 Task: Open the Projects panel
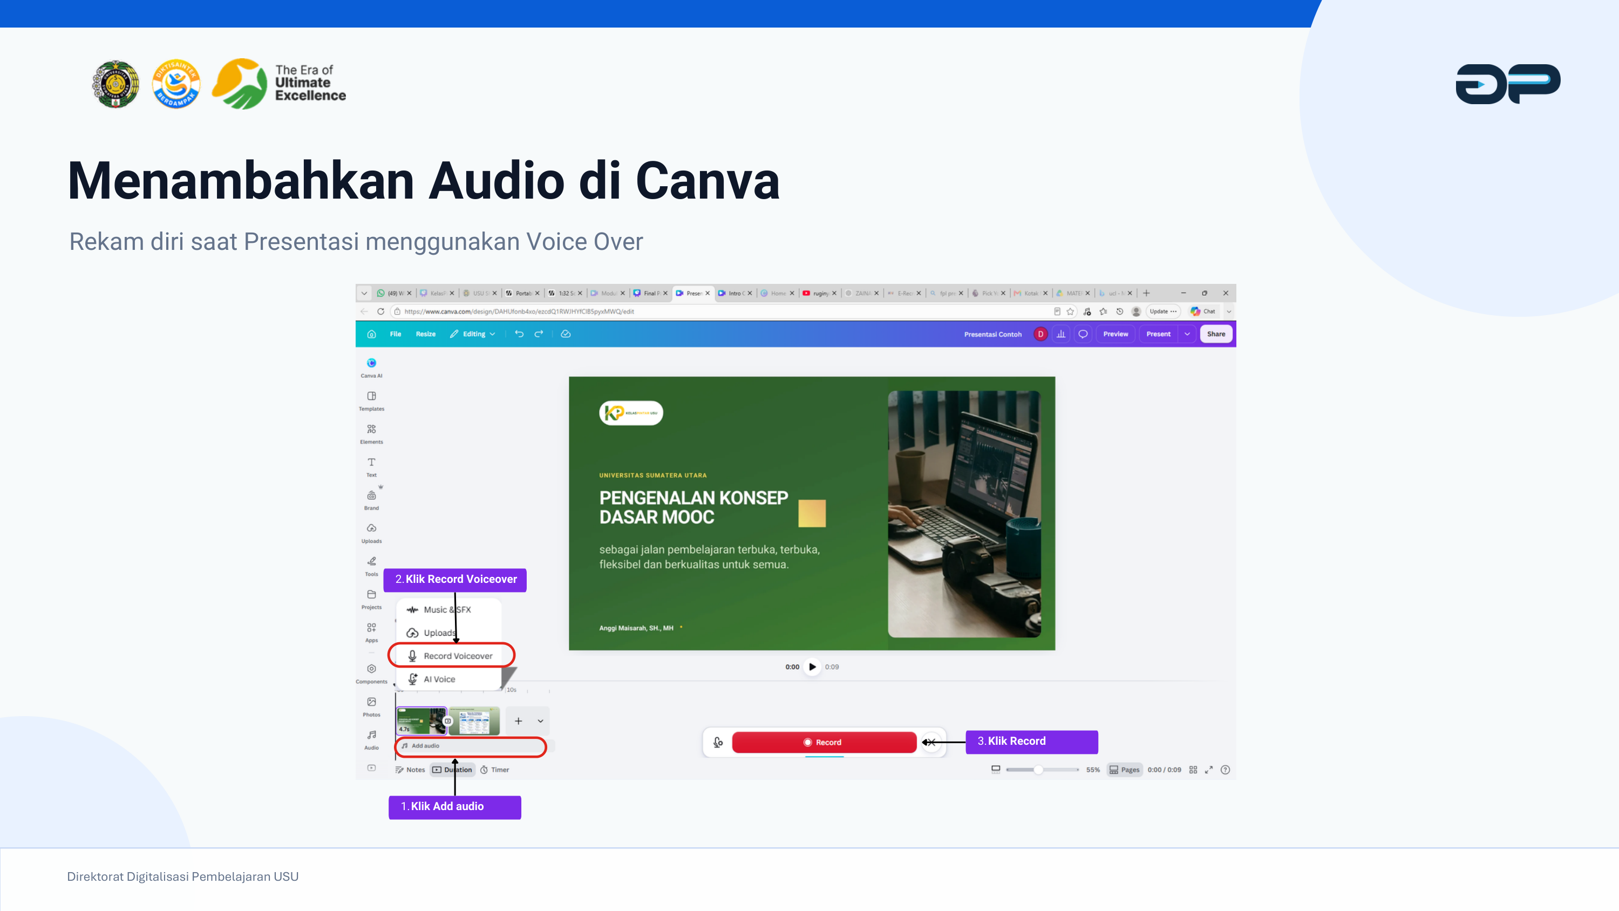[371, 599]
